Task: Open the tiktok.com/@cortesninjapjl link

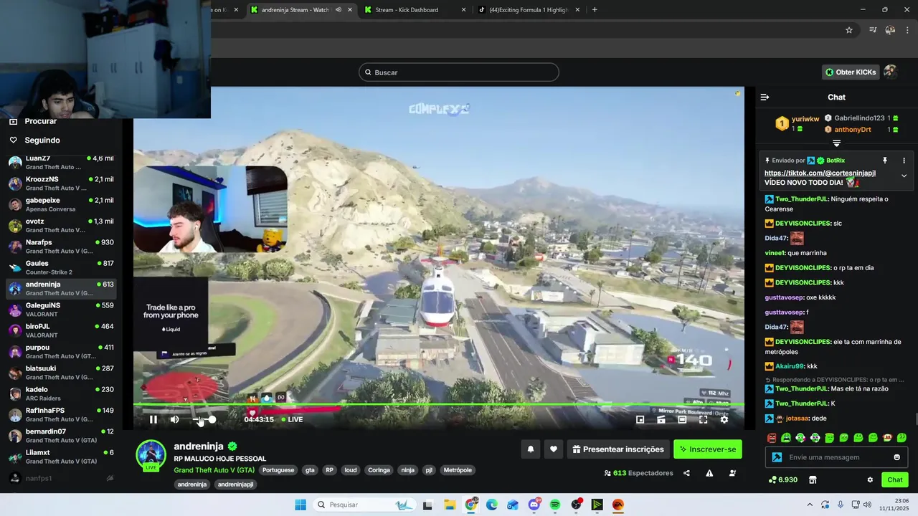Action: pyautogui.click(x=820, y=173)
